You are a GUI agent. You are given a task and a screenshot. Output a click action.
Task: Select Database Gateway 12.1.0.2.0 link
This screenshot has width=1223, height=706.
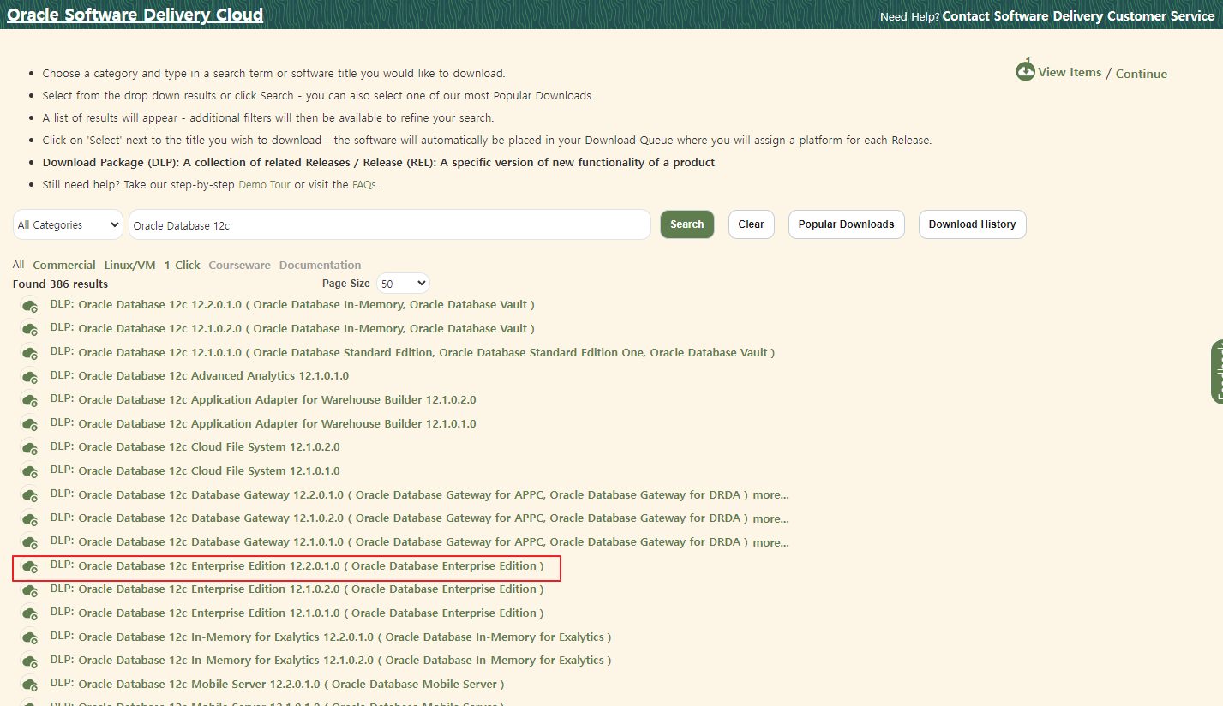click(413, 518)
